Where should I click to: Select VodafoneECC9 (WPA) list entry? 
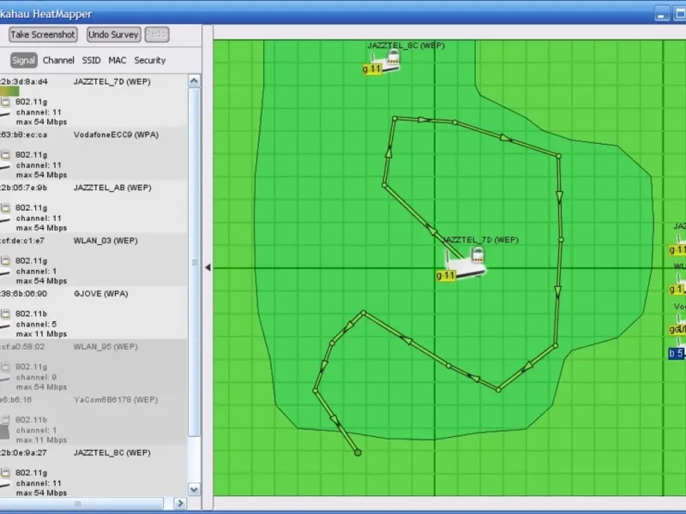pos(116,134)
